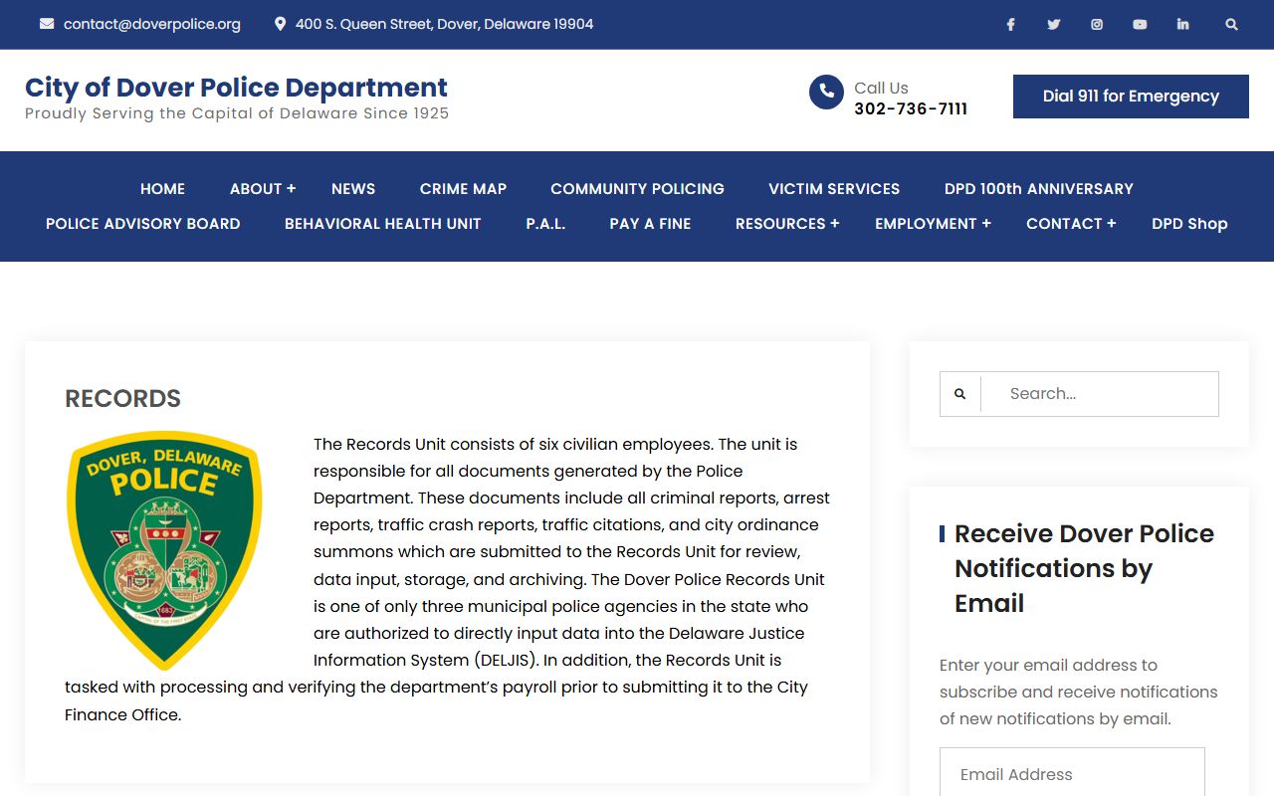Viewport: 1274px width, 796px height.
Task: Open the Twitter icon in top bar
Action: point(1053,25)
